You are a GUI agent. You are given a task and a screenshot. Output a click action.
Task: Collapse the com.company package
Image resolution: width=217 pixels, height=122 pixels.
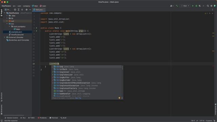9,26
